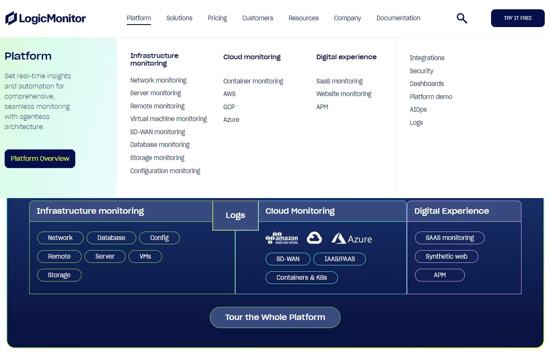Image resolution: width=549 pixels, height=353 pixels.
Task: Select GCP under Cloud monitoring
Action: [x=229, y=107]
